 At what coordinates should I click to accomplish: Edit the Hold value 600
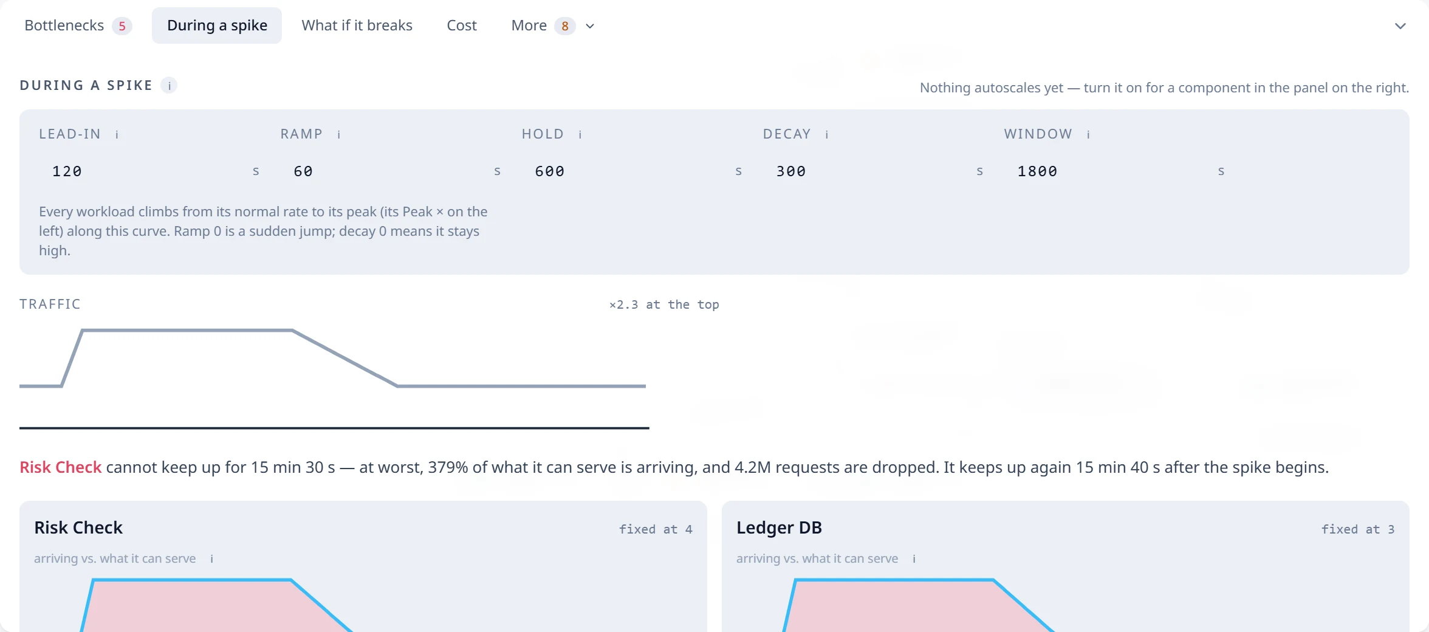625,171
